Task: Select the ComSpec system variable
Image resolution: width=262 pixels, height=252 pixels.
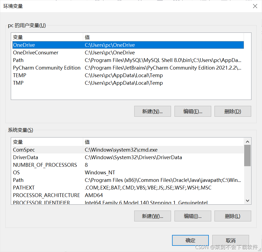Action: coord(128,150)
